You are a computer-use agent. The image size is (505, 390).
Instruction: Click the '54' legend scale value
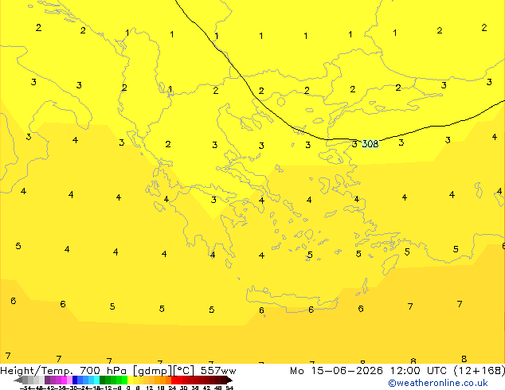click(229, 388)
